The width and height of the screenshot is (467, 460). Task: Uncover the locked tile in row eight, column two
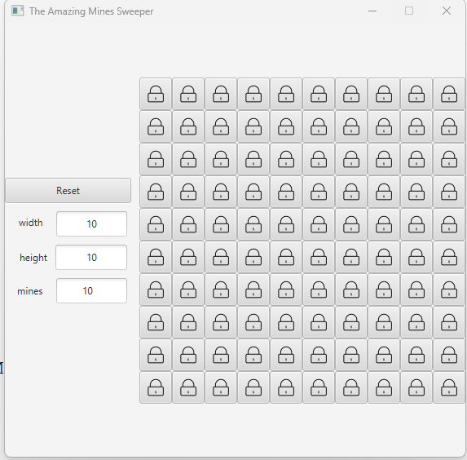click(x=188, y=322)
